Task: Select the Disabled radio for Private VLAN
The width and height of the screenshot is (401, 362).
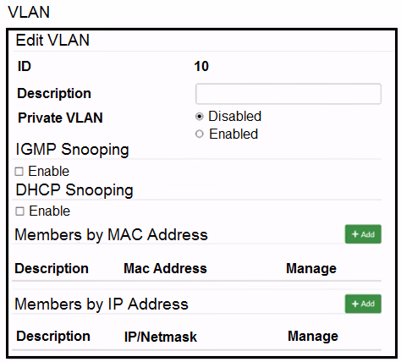Action: click(x=200, y=117)
